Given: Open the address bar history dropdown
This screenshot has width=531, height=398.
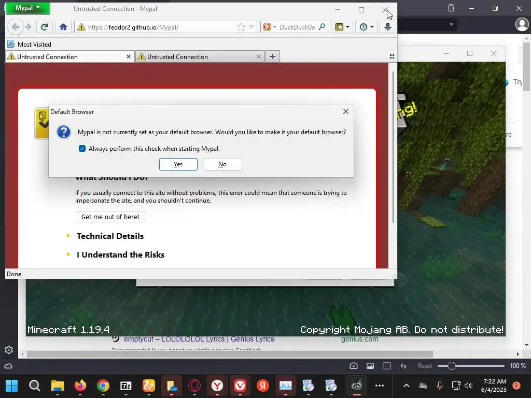Looking at the screenshot, I should coord(251,27).
